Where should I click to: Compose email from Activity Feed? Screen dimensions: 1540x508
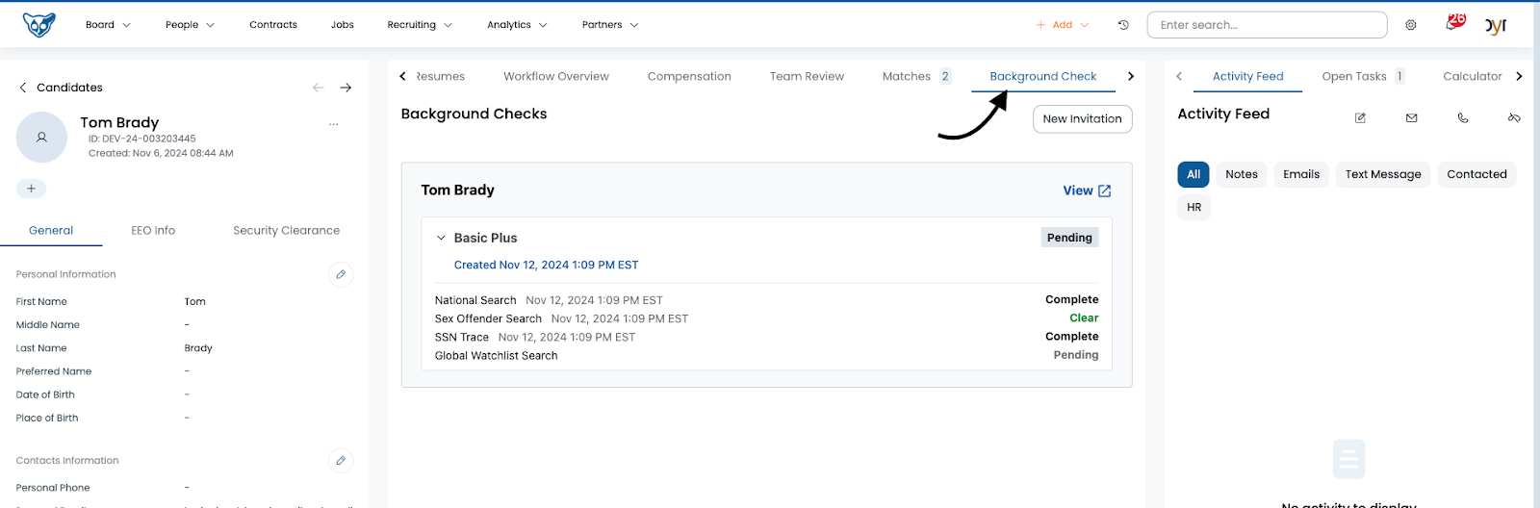click(1411, 118)
